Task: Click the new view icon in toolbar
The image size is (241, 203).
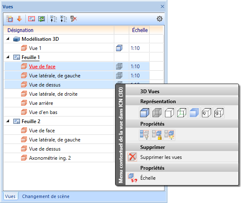Action: pyautogui.click(x=10, y=19)
